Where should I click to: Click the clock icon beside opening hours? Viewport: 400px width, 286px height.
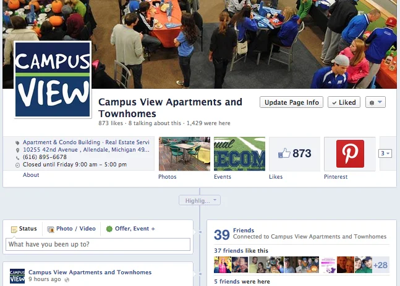[17, 165]
